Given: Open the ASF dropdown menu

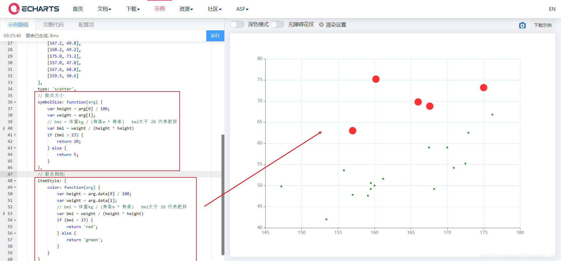Looking at the screenshot, I should click(x=242, y=9).
